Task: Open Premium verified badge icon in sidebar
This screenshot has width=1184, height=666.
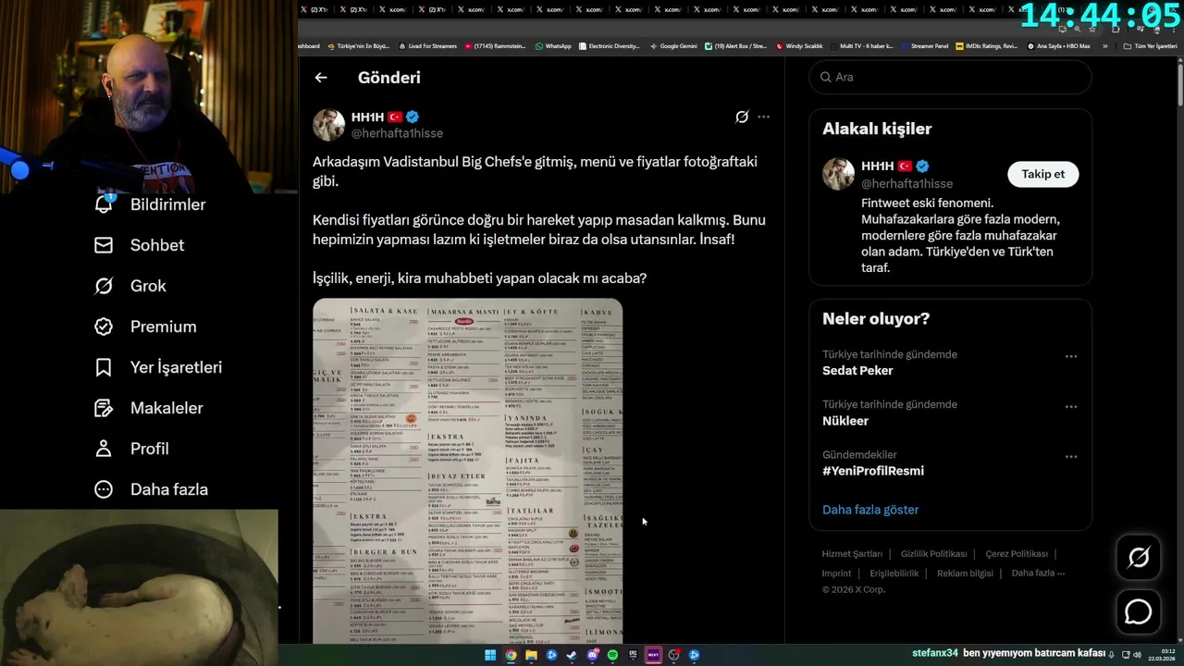Action: pyautogui.click(x=104, y=327)
